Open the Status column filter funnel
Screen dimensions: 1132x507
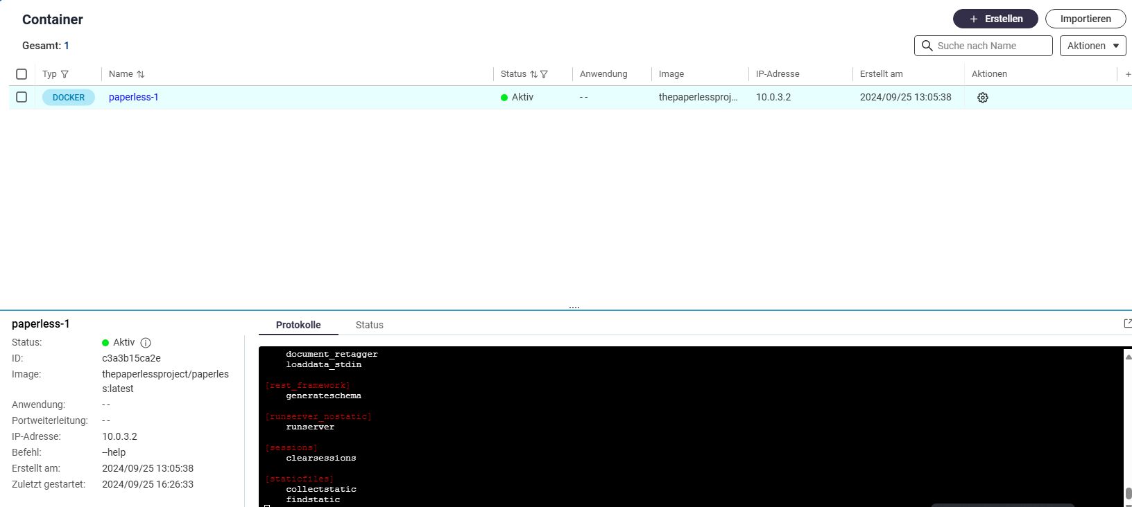[x=544, y=74]
